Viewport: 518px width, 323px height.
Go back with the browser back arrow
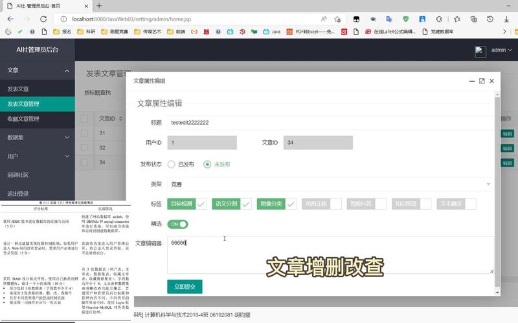(x=10, y=19)
